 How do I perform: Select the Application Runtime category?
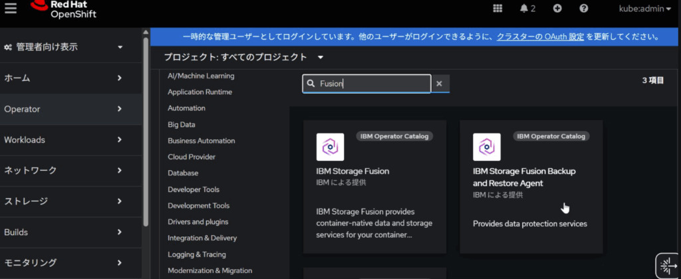pos(200,92)
